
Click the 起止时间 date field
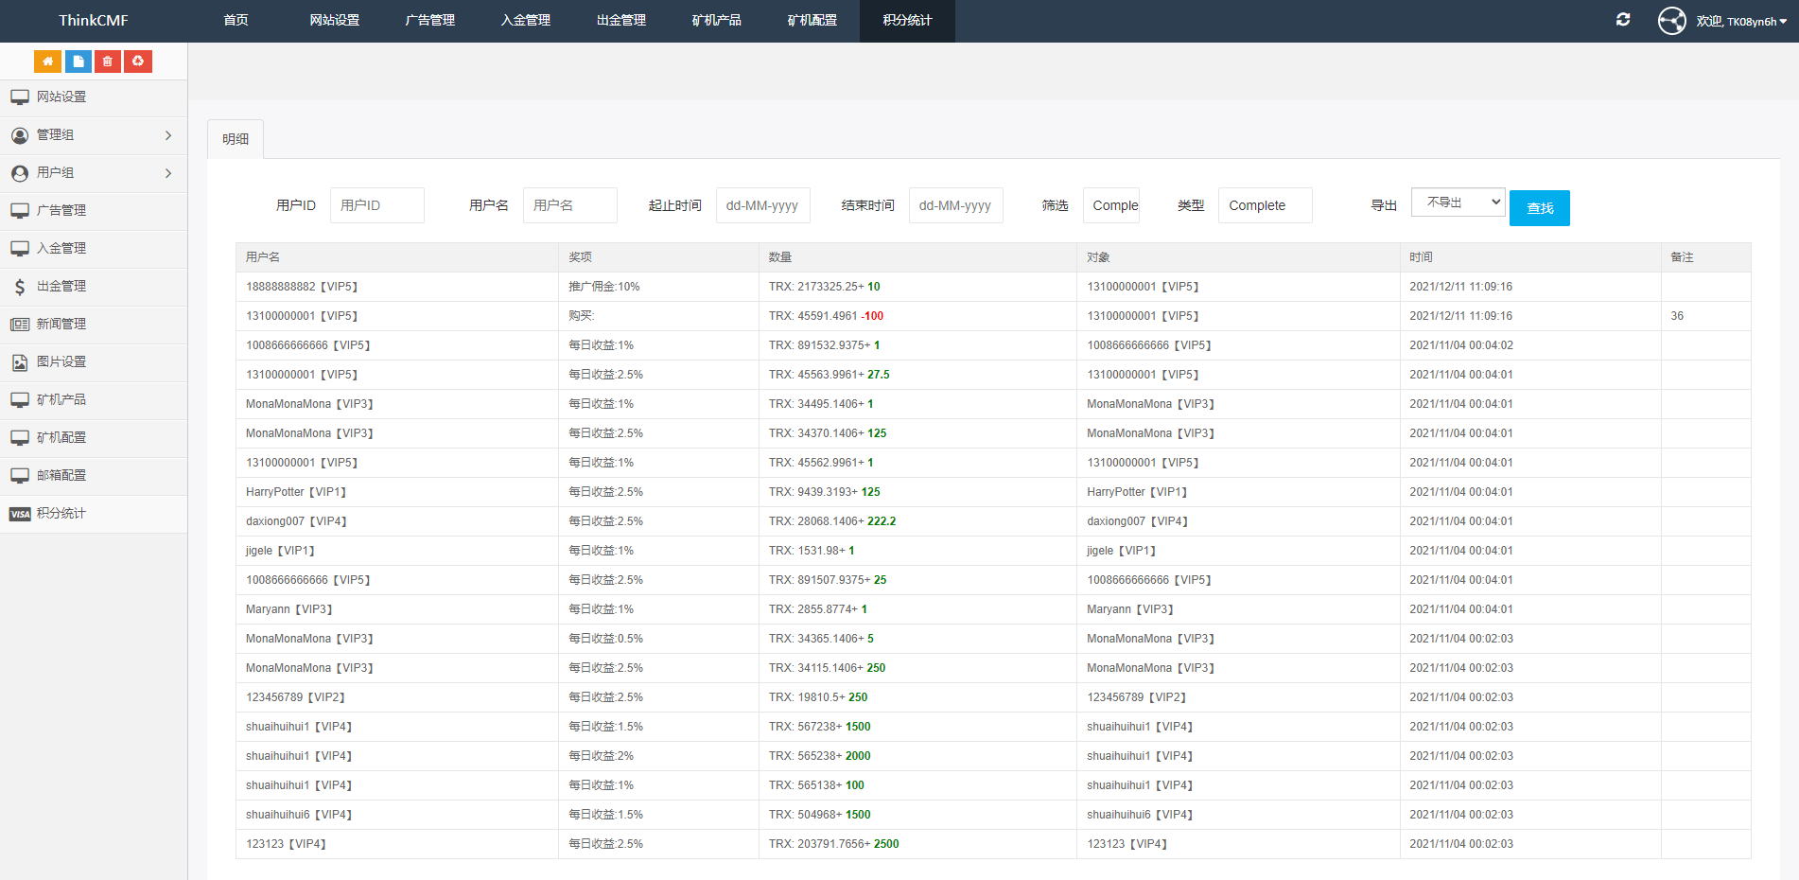[762, 205]
